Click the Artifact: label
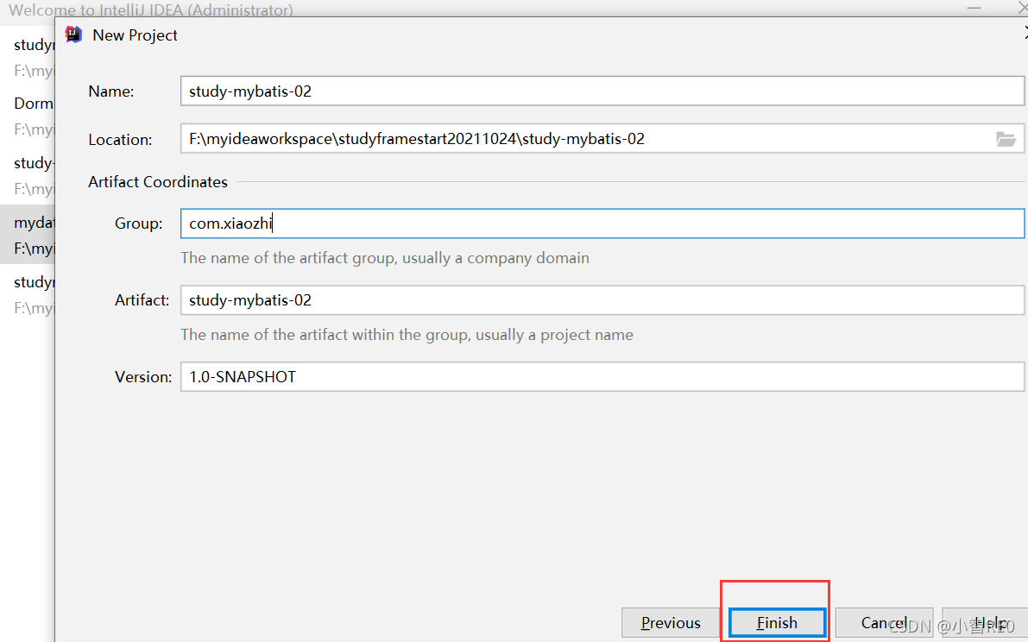Viewport: 1028px width, 642px height. coord(142,300)
